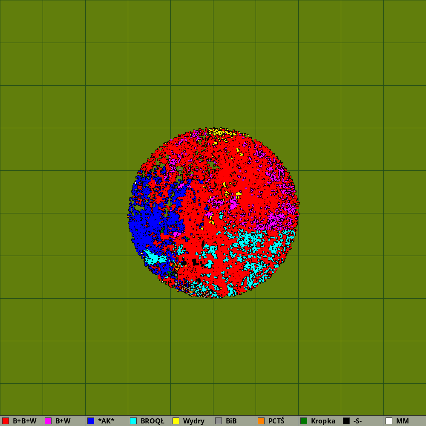Click the "B+B+W" legend label
The image size is (426, 426).
point(25,421)
